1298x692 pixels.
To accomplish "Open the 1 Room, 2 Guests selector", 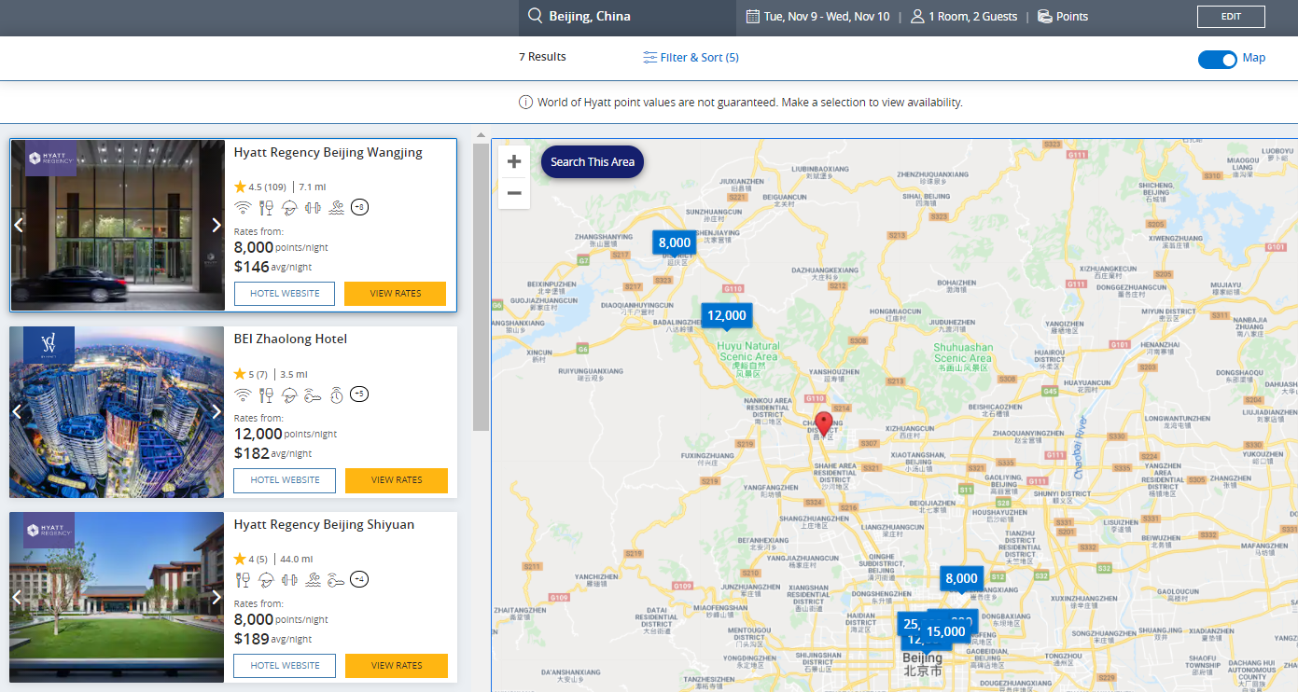I will click(x=964, y=16).
